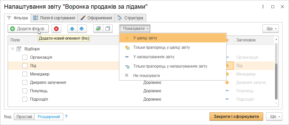Click the dash icon in Підрозділ row

[x=227, y=99]
